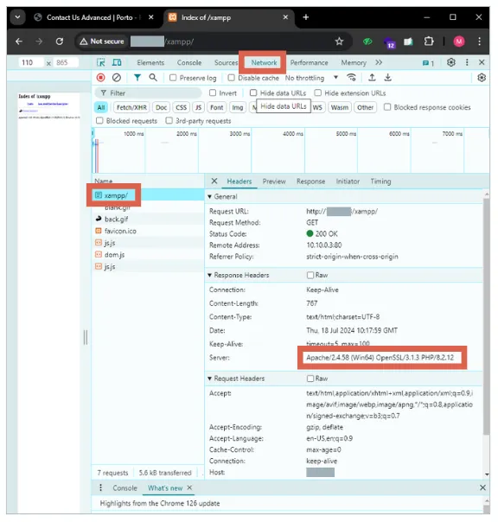This screenshot has width=498, height=522.
Task: Open the Performance tab
Action: [x=309, y=62]
